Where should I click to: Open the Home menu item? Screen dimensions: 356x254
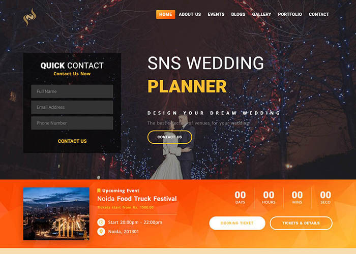pyautogui.click(x=165, y=14)
